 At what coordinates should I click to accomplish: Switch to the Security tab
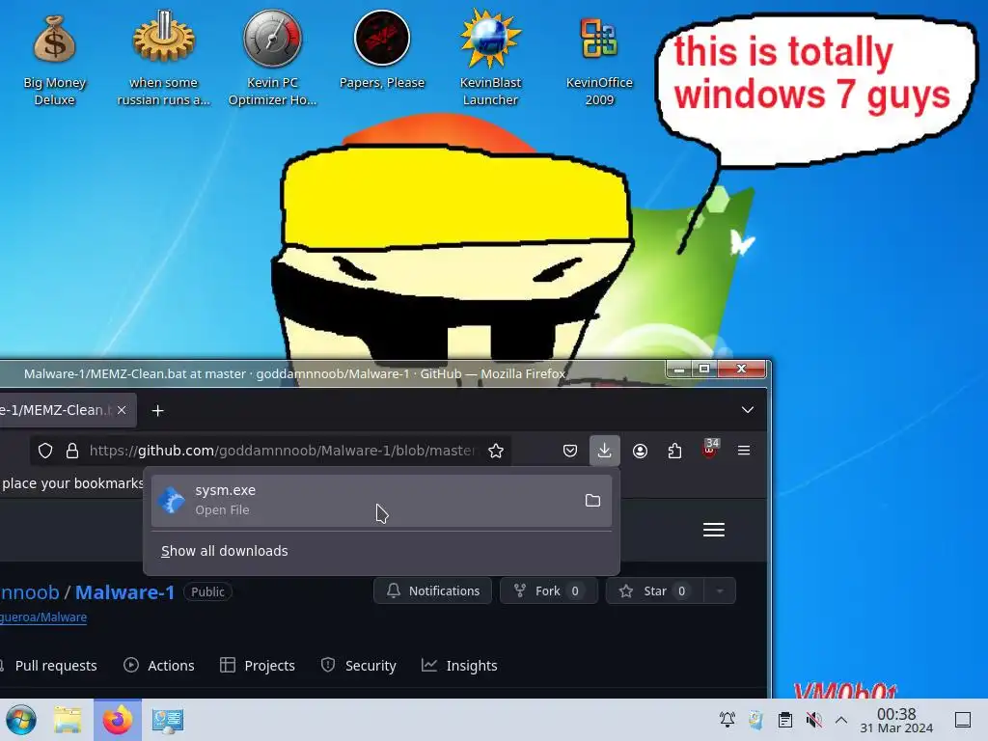point(359,666)
